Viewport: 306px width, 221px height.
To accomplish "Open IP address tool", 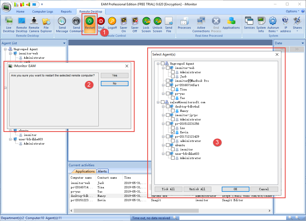I will pos(286,25).
